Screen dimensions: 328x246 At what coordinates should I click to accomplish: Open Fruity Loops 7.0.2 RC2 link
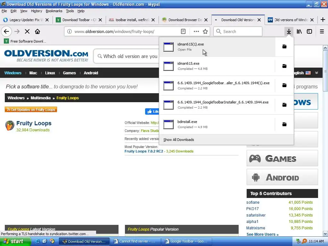pos(144,151)
